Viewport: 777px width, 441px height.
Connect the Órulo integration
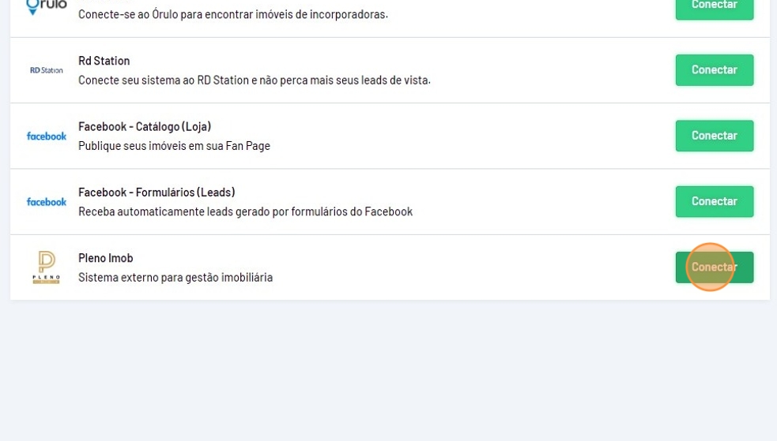click(714, 7)
